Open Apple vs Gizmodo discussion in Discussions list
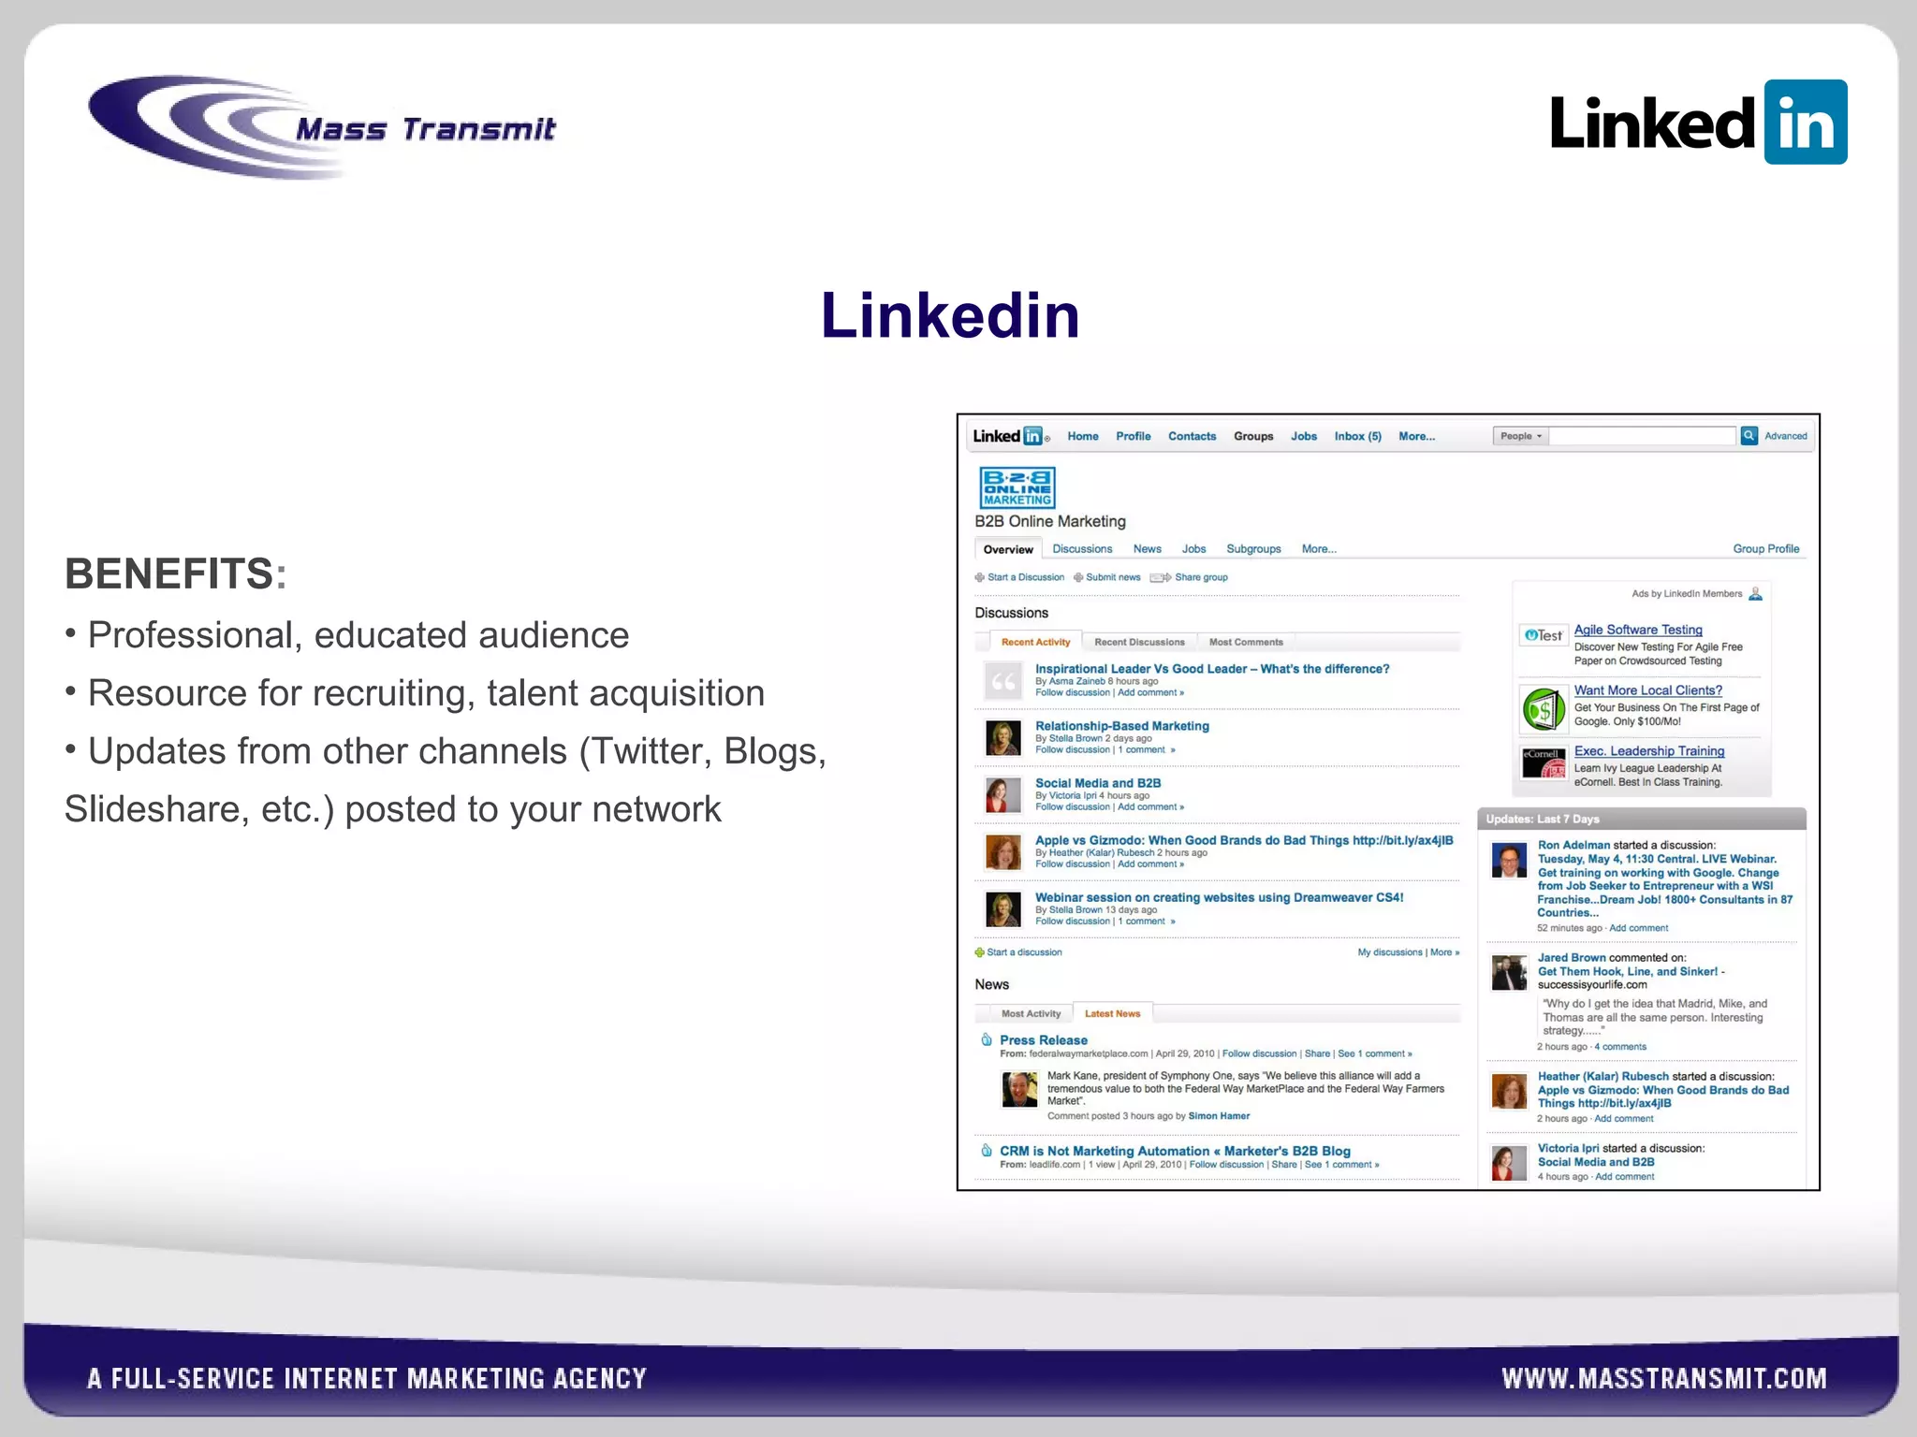The width and height of the screenshot is (1917, 1437). tap(1244, 840)
